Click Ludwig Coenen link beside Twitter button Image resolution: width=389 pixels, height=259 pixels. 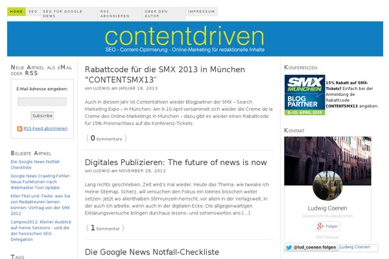[355, 247]
